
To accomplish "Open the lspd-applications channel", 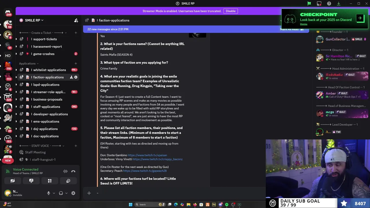I will (x=48, y=85).
